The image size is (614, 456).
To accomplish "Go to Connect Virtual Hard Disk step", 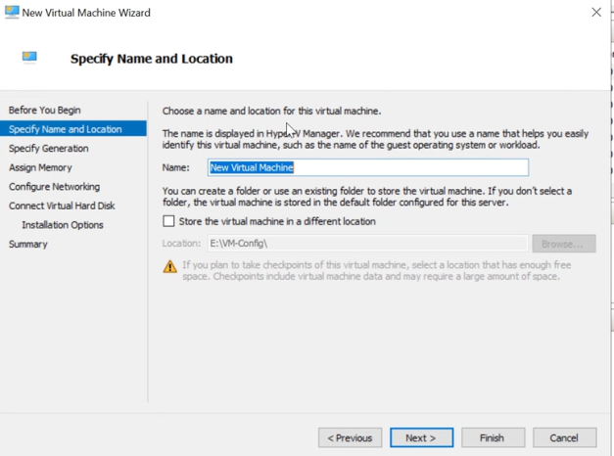I will click(62, 205).
